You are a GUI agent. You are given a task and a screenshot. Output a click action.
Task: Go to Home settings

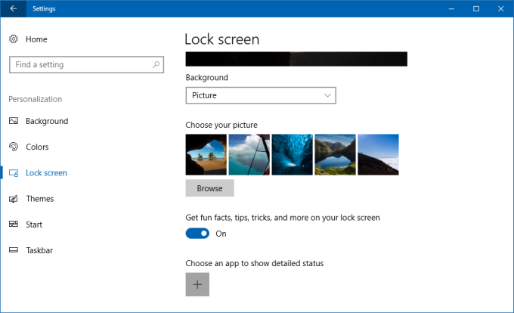(x=36, y=39)
